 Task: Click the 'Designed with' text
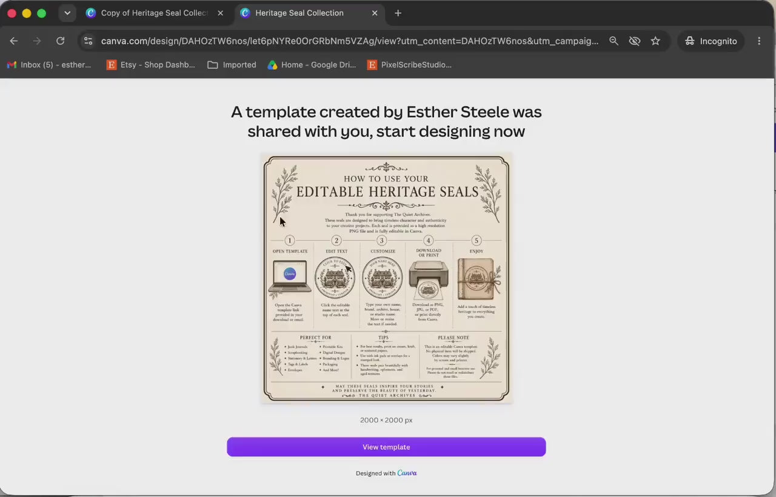pos(376,473)
